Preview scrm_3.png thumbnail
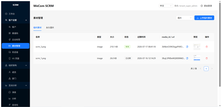The width and height of the screenshot is (221, 107). (x=197, y=46)
